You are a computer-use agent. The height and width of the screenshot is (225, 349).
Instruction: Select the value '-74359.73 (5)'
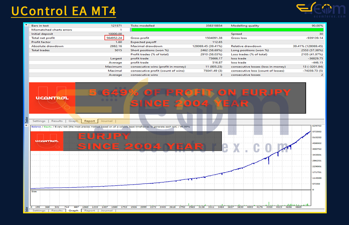[x=313, y=71]
